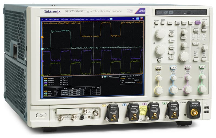The height and width of the screenshot is (138, 216).
Task: Click the blue minimize icon beside Tek
Action: pyautogui.click(x=137, y=19)
